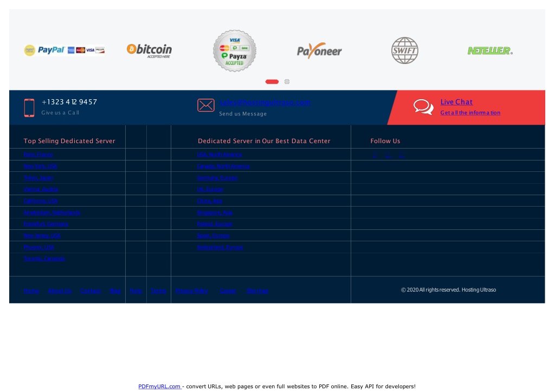Click the Give us a Call text
The width and height of the screenshot is (555, 392).
(x=60, y=113)
